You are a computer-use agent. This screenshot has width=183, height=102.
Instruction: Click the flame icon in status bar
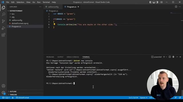pos(13,97)
